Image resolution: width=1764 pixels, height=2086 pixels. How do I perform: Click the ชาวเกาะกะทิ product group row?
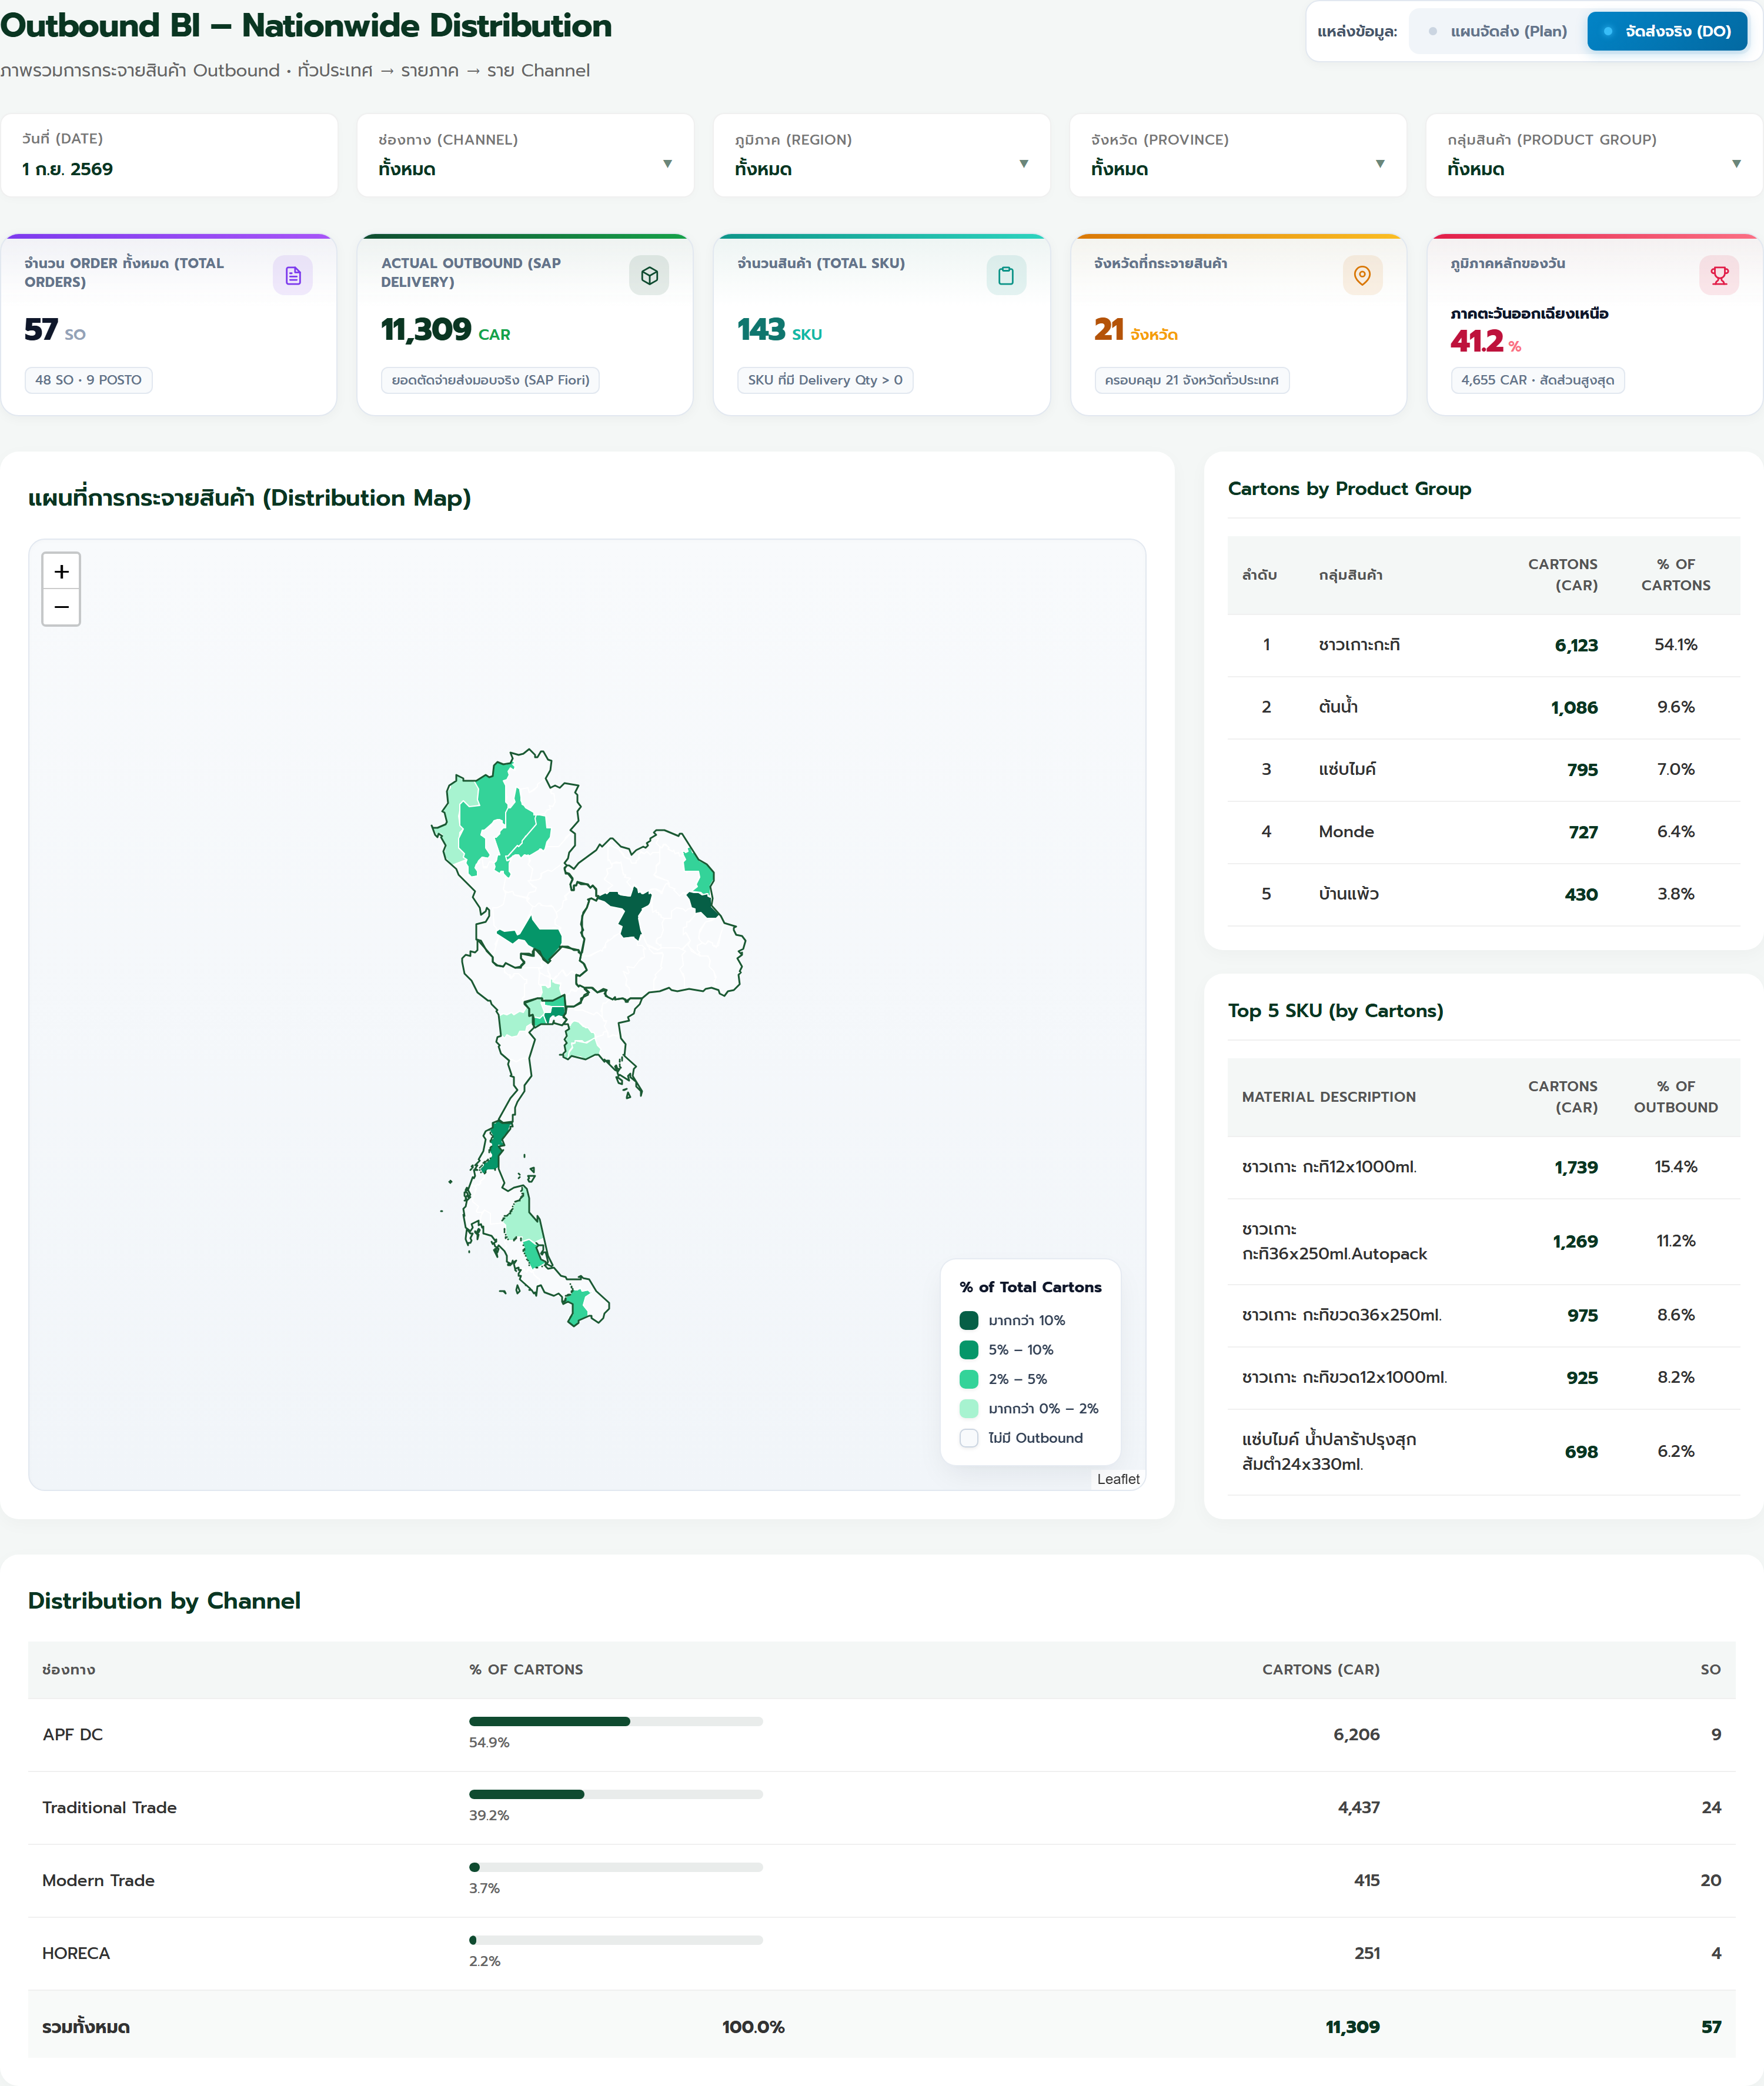(1483, 645)
